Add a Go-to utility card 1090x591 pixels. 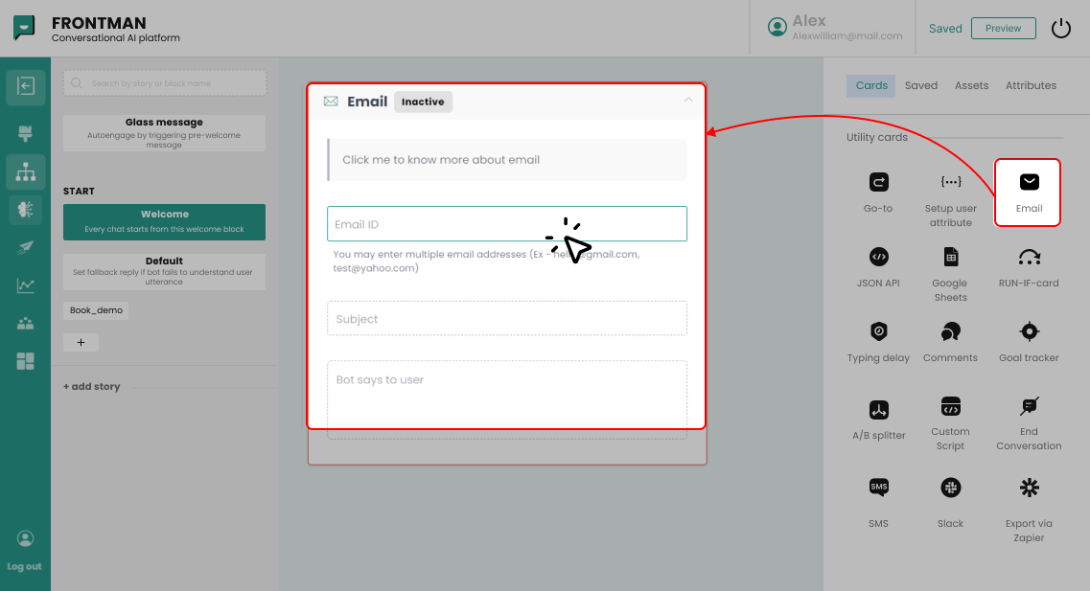coord(878,192)
